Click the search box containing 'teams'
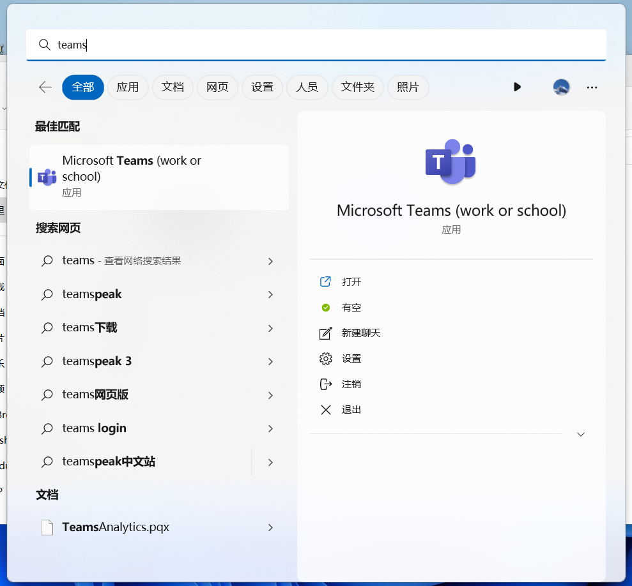This screenshot has height=586, width=632. click(316, 45)
